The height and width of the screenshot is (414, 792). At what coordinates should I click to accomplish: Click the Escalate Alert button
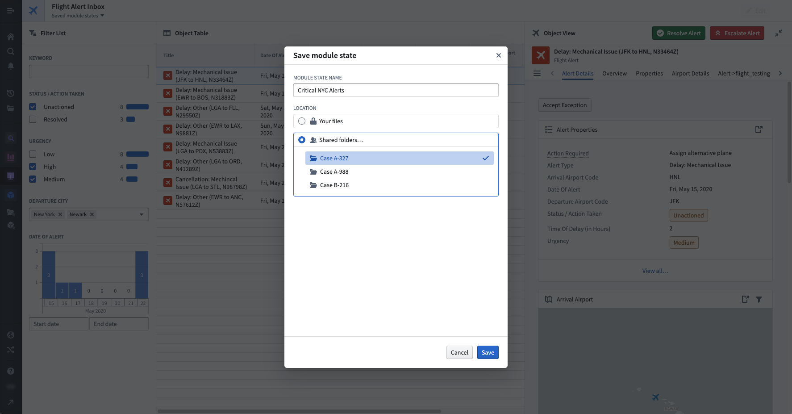pyautogui.click(x=737, y=33)
